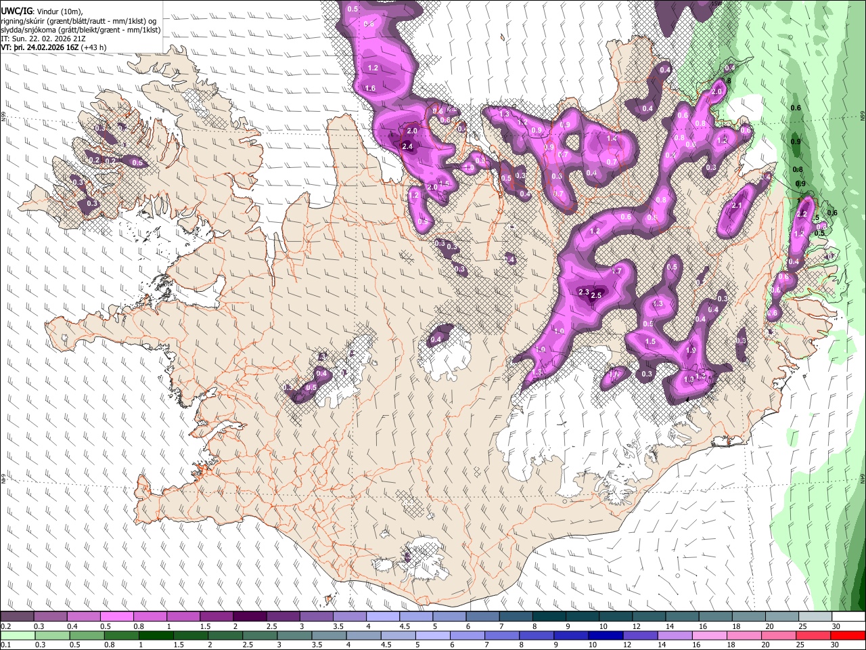Pick the pale green rain swatch between 0.1 and 0.3

click(x=17, y=635)
